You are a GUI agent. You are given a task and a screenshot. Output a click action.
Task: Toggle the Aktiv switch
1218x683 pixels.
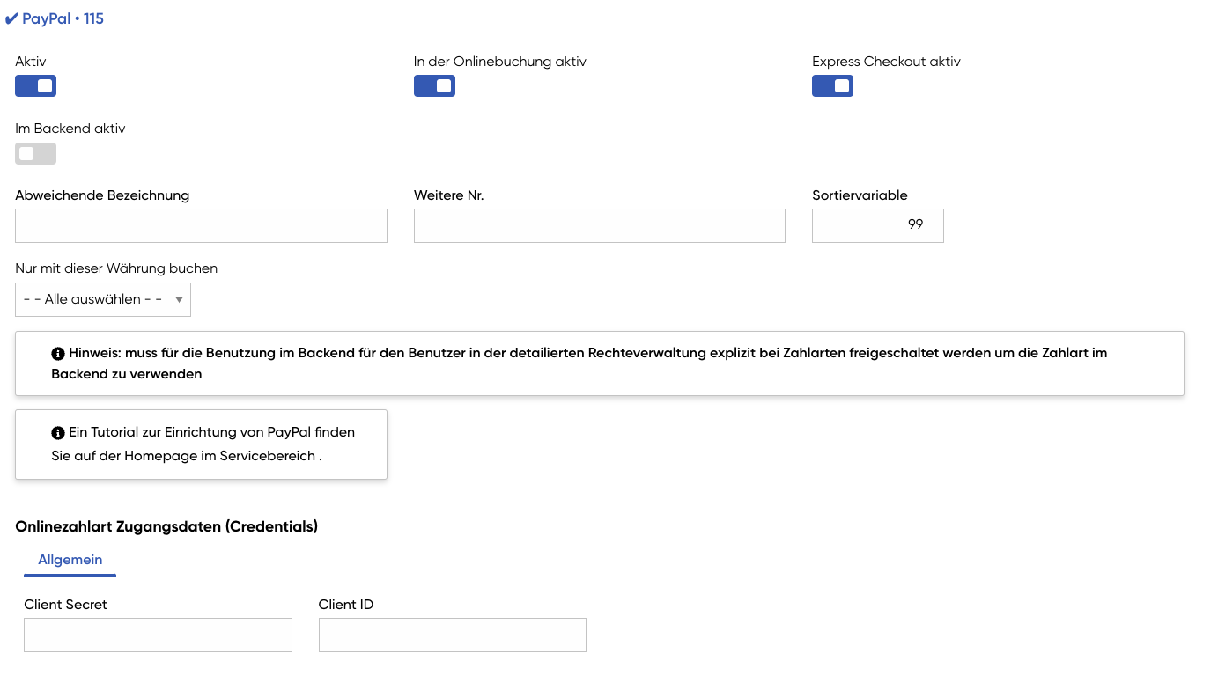click(35, 85)
